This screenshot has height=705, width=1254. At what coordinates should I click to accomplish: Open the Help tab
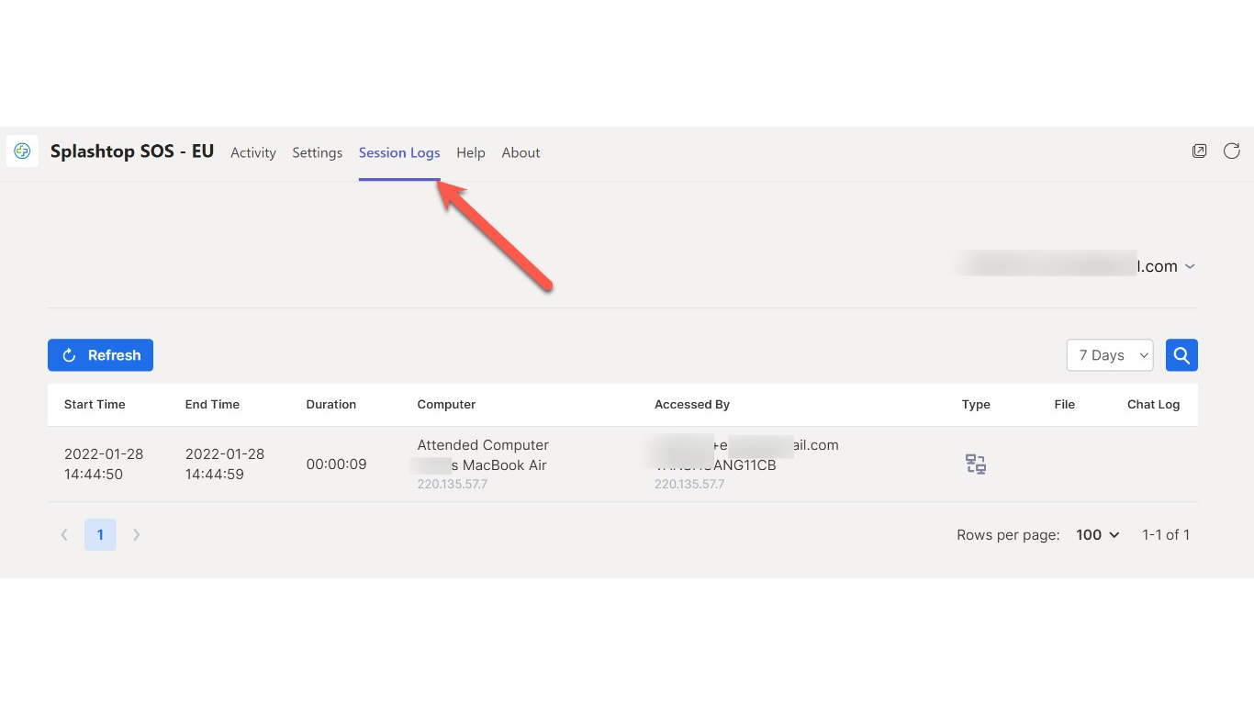(471, 153)
